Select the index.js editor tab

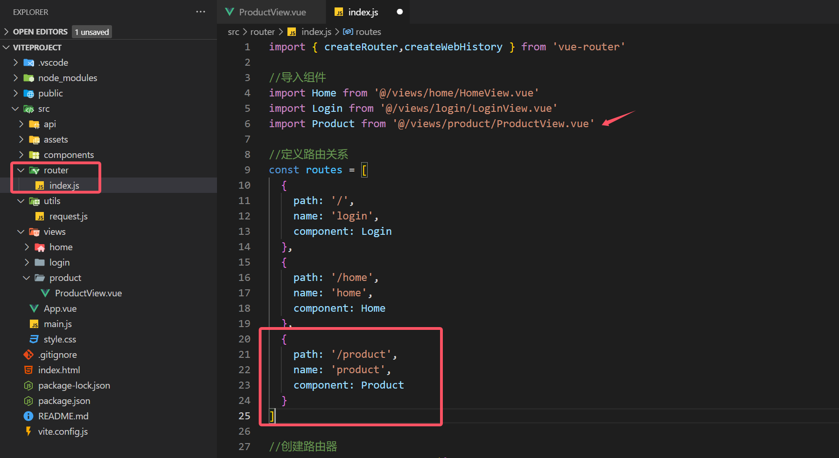coord(368,12)
